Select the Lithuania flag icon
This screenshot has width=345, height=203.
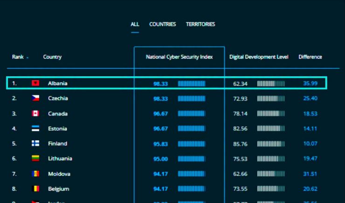[35, 158]
